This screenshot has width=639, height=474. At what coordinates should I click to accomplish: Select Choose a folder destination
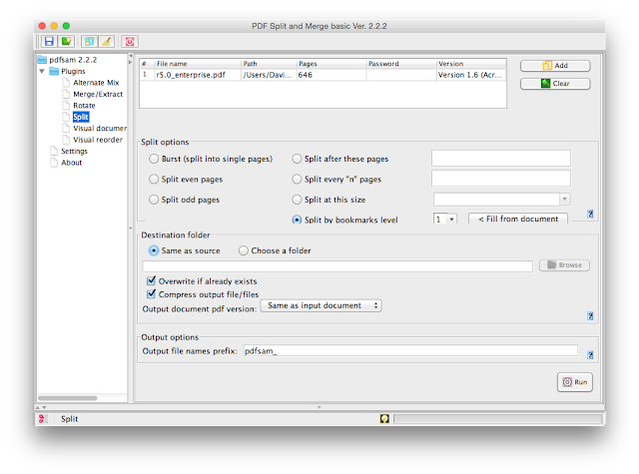coord(244,250)
